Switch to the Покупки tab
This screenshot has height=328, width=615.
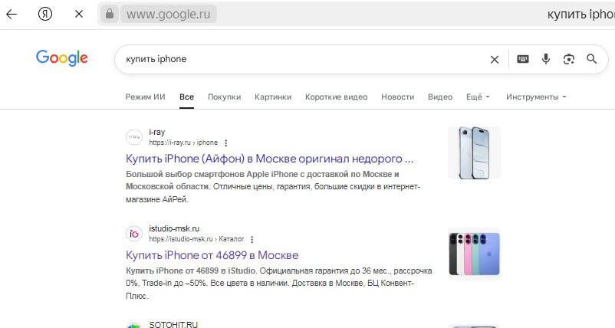point(224,97)
